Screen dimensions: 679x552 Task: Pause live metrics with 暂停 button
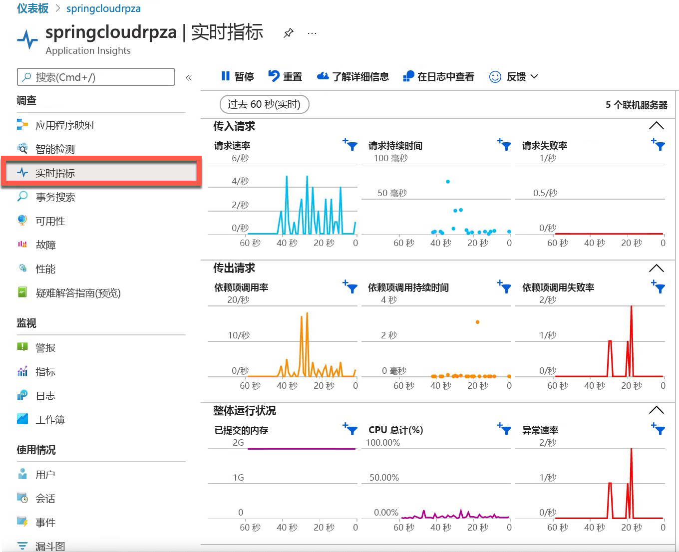[x=237, y=76]
